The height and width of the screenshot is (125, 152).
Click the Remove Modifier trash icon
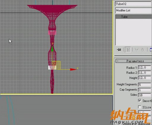142,50
